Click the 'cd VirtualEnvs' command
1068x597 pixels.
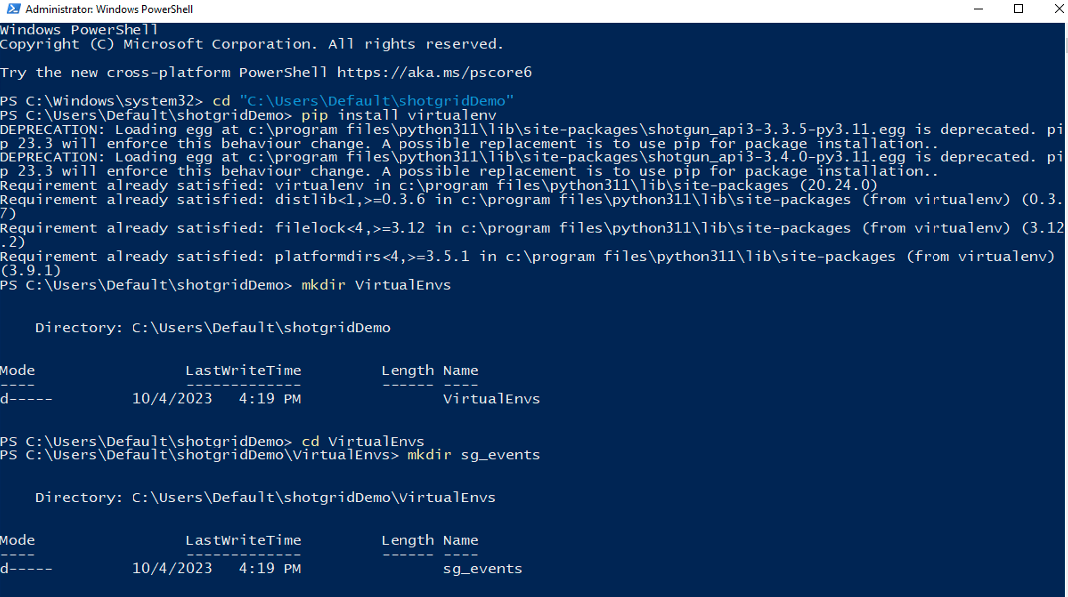363,441
